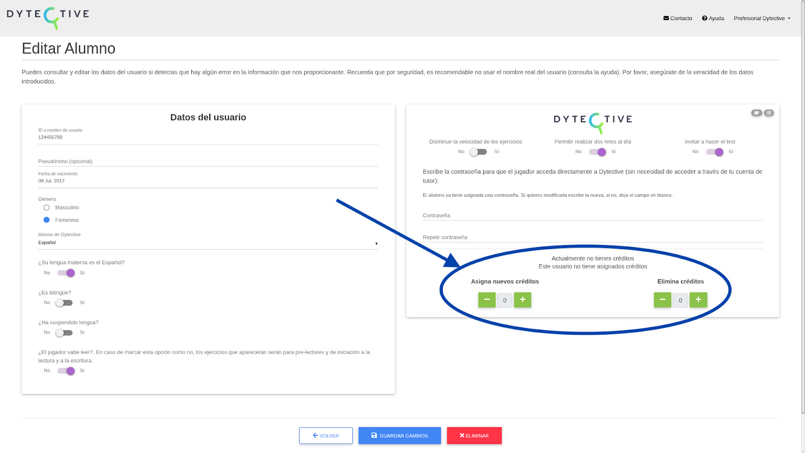Image resolution: width=805 pixels, height=453 pixels.
Task: Increase new credits with plus button
Action: click(523, 300)
